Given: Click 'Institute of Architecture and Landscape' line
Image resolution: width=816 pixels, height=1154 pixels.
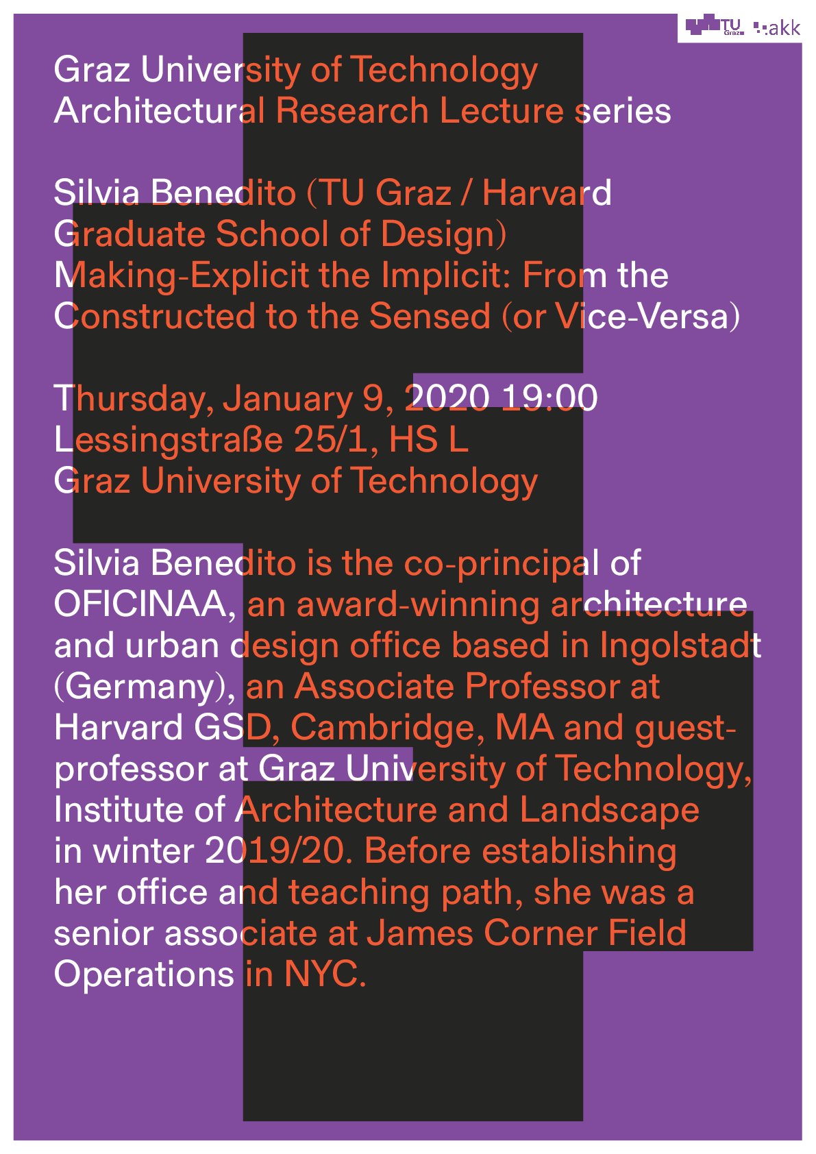Looking at the screenshot, I should pyautogui.click(x=376, y=810).
